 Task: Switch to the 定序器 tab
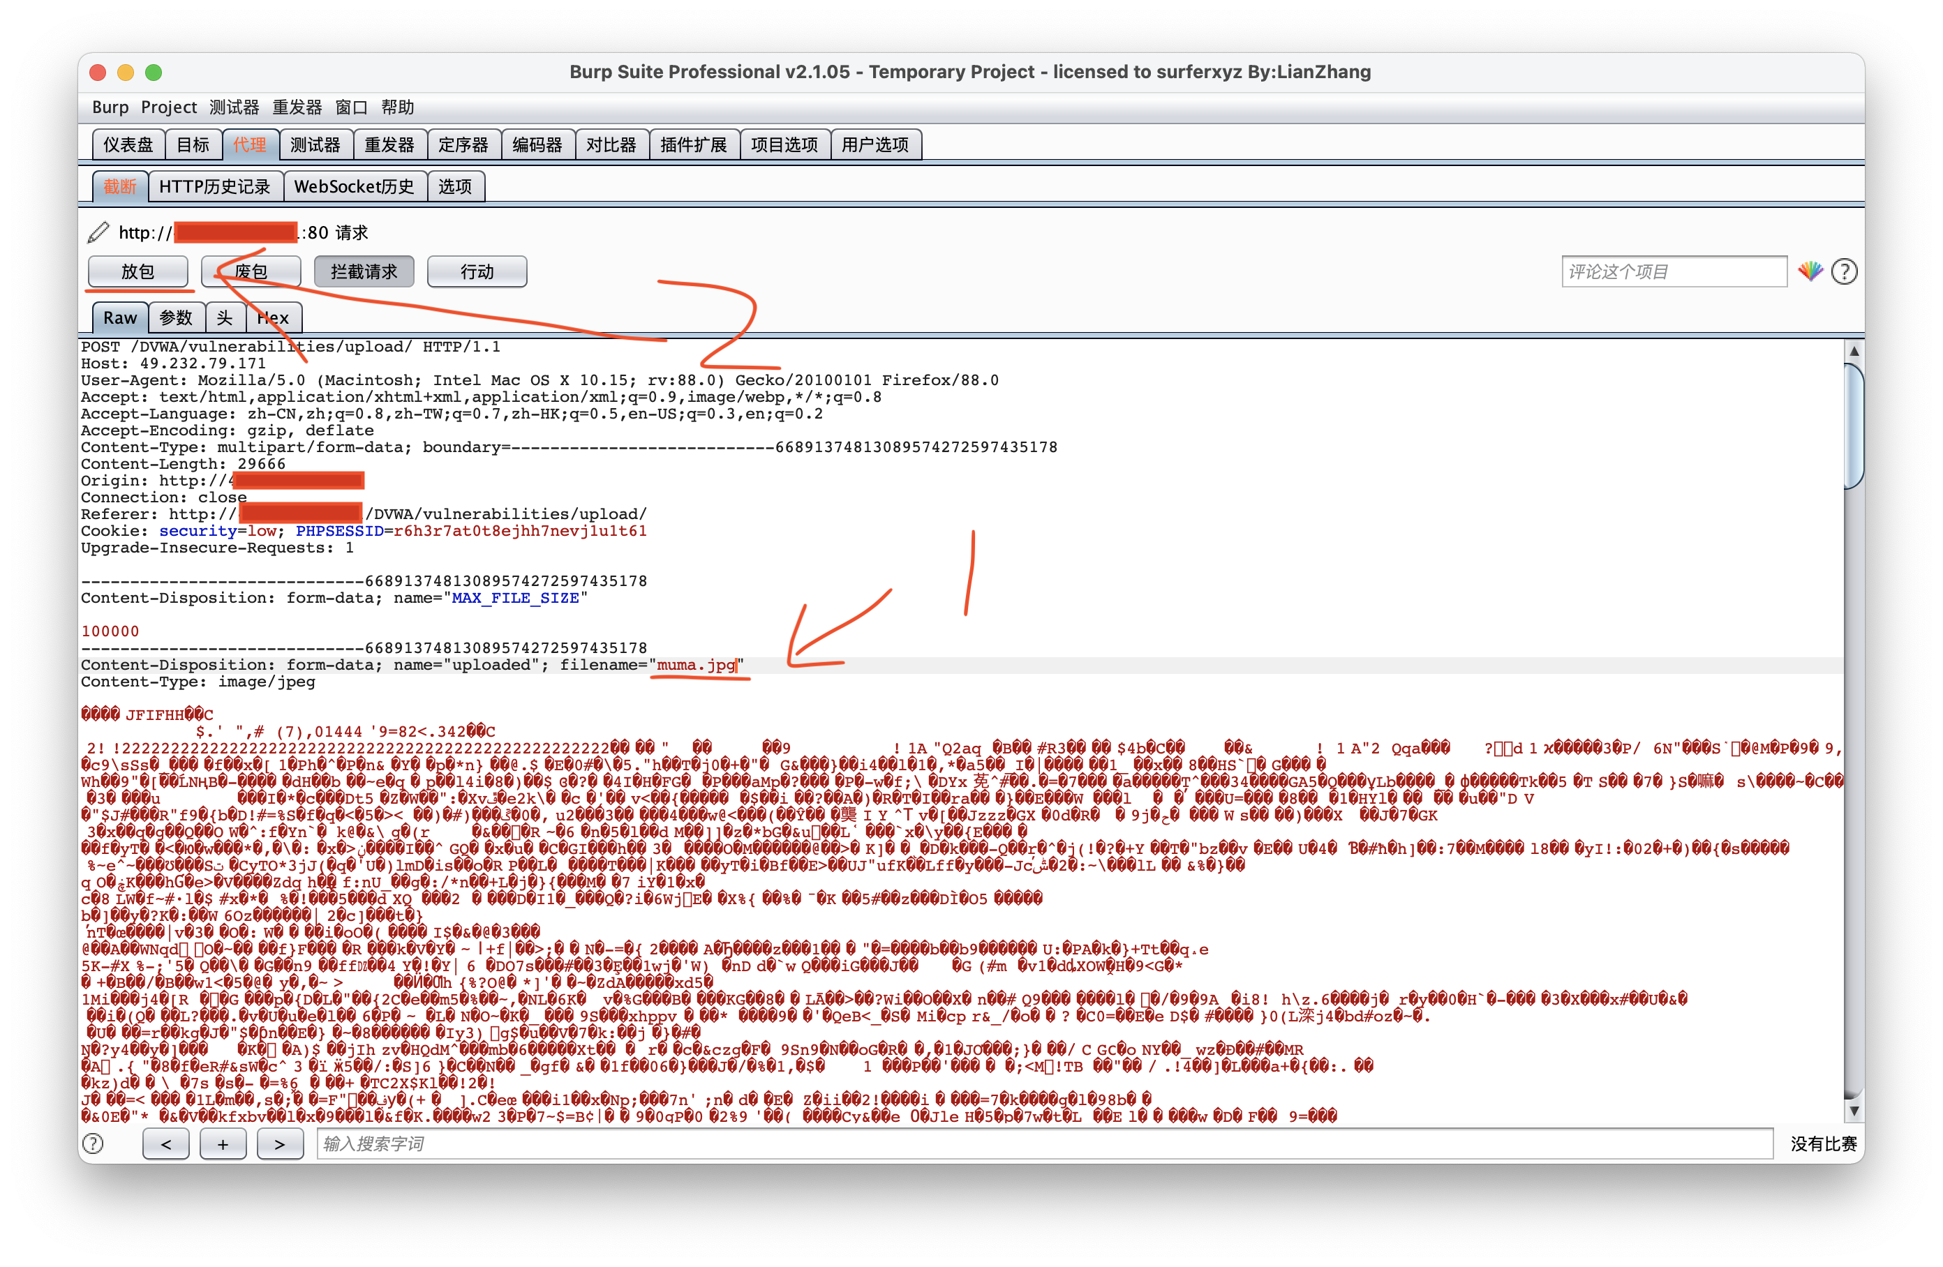[463, 144]
